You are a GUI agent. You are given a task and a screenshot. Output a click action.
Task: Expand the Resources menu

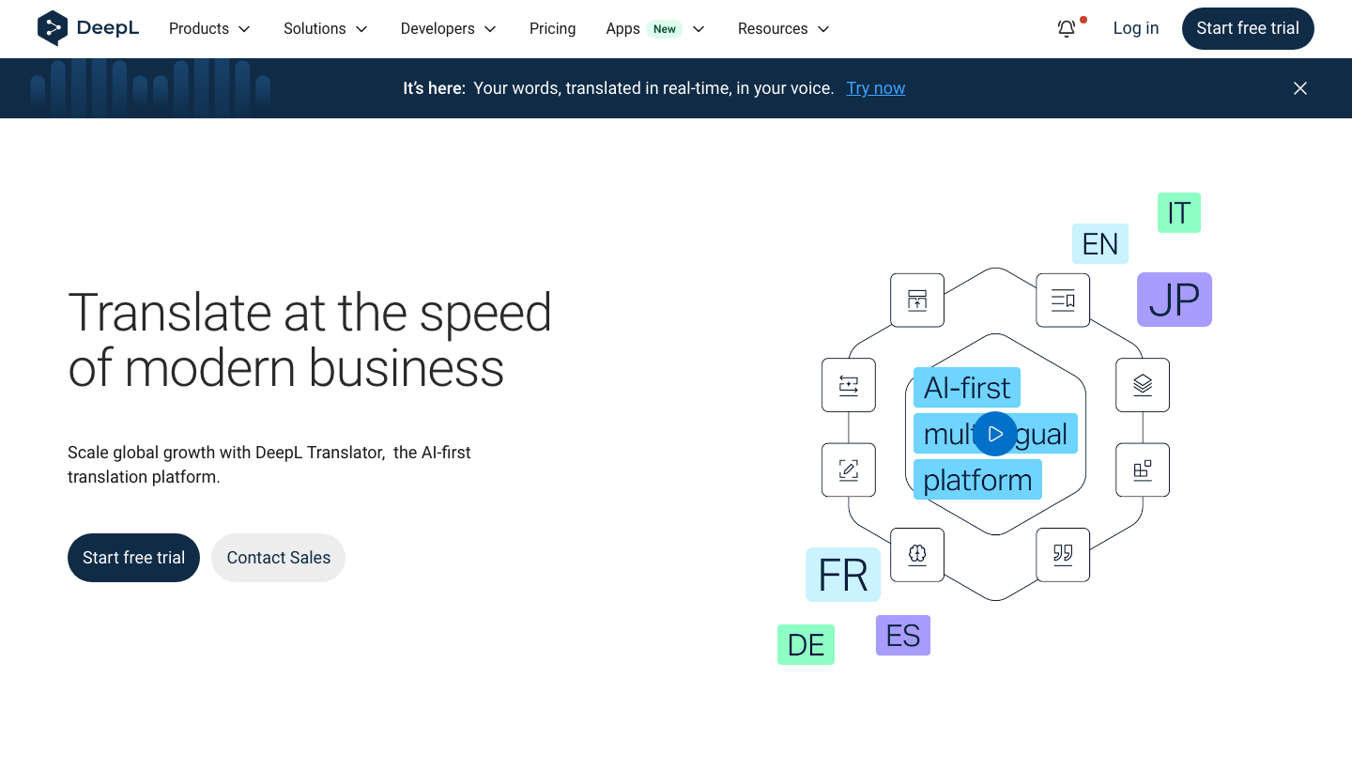pyautogui.click(x=784, y=29)
